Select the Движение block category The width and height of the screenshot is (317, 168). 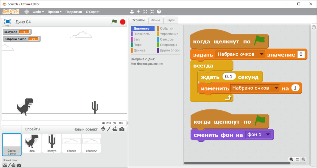pos(143,29)
